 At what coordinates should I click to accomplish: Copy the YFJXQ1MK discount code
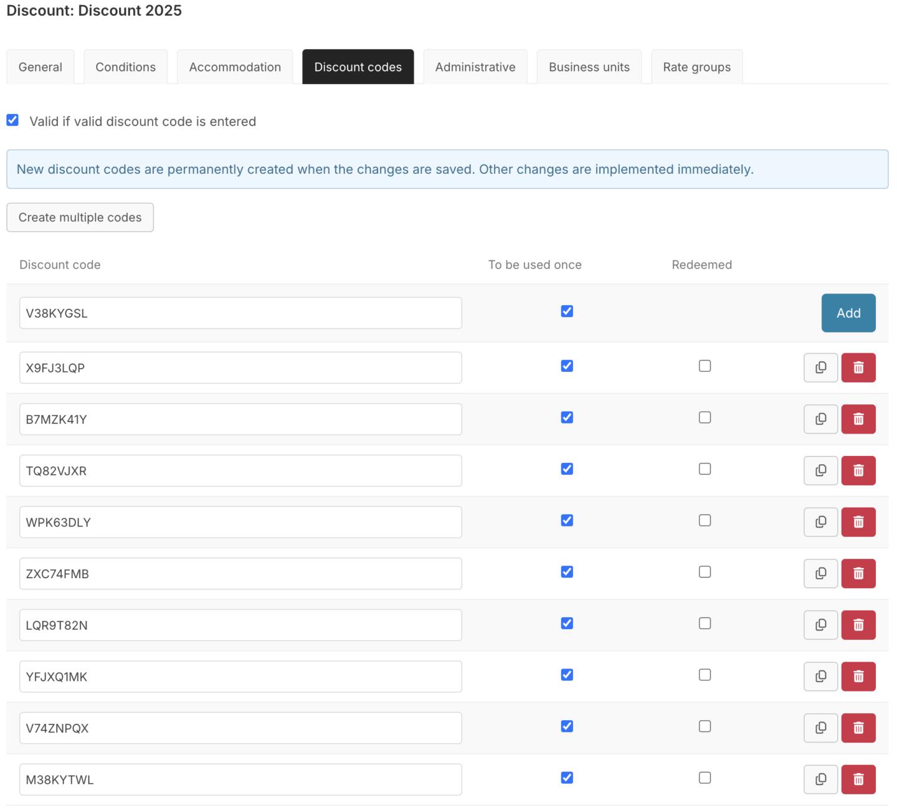tap(820, 677)
